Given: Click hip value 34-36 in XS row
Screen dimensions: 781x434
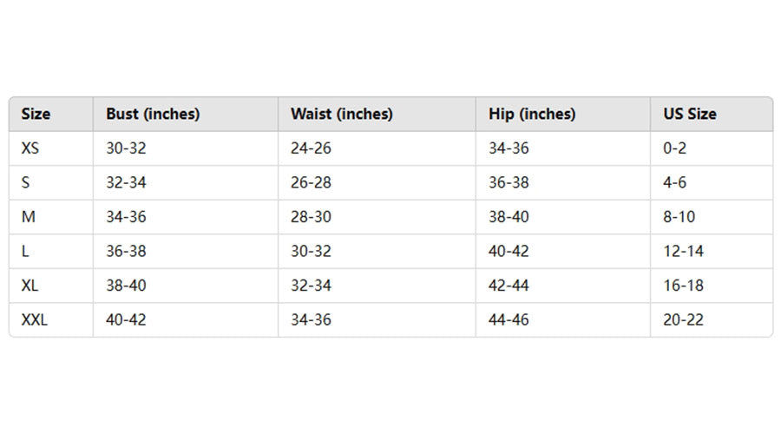Looking at the screenshot, I should (509, 148).
